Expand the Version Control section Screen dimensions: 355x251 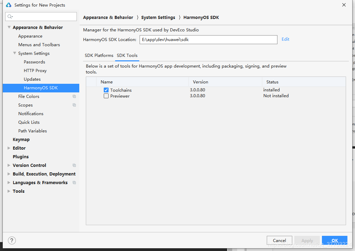pyautogui.click(x=9, y=165)
